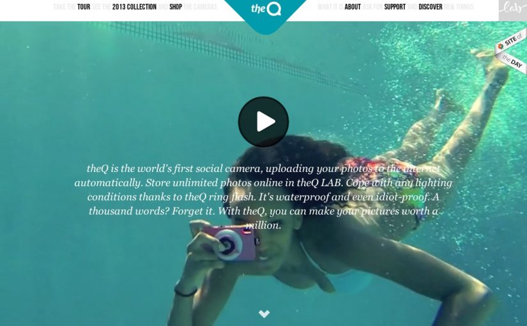
Task: Click the theQ logo badge
Action: pyautogui.click(x=265, y=14)
